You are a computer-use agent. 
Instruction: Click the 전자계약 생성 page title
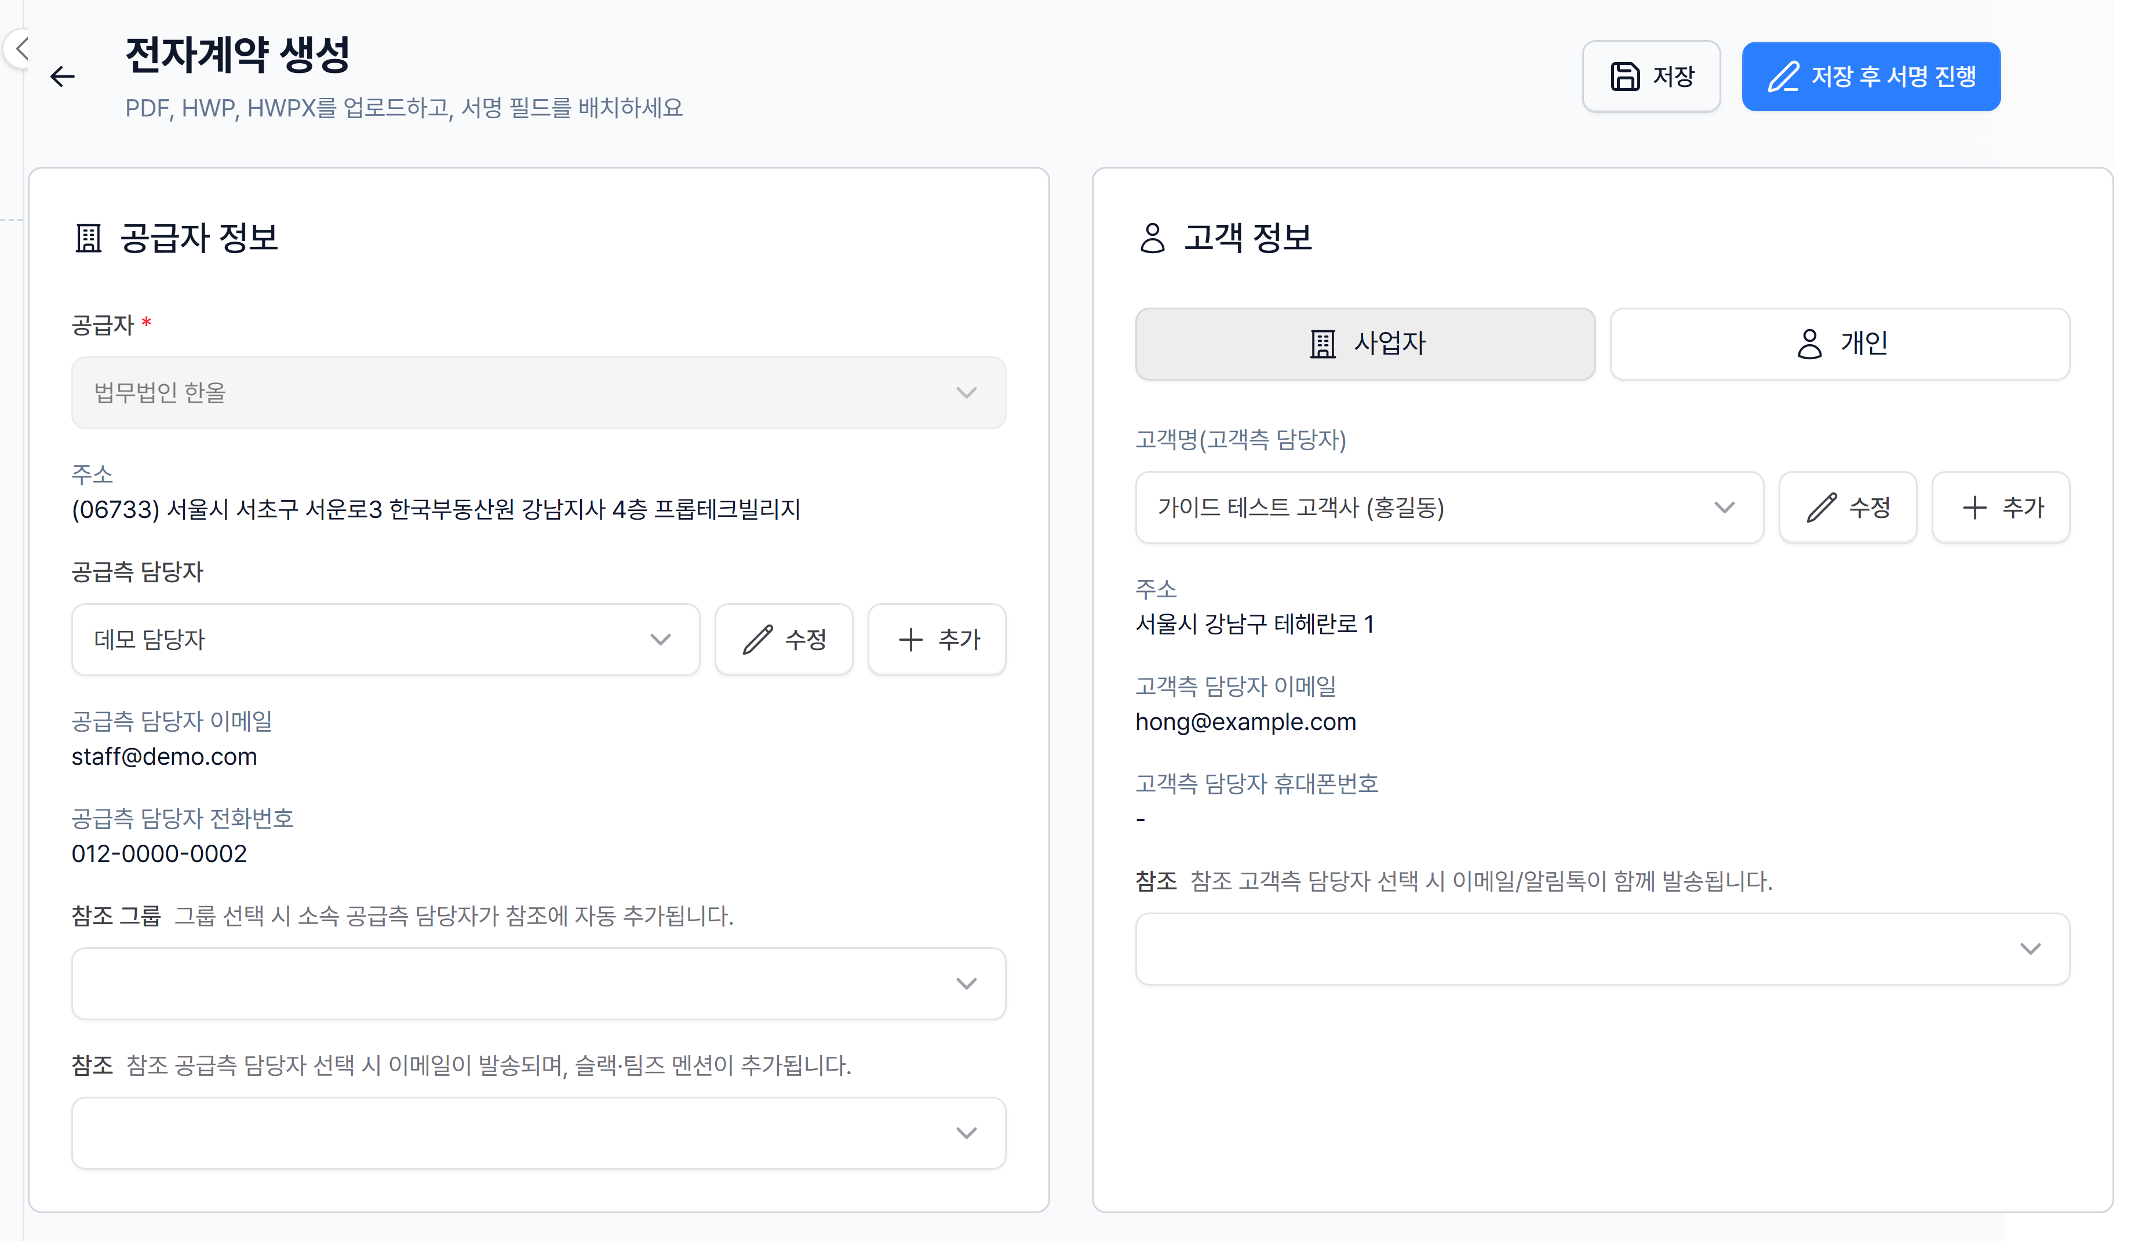click(237, 54)
